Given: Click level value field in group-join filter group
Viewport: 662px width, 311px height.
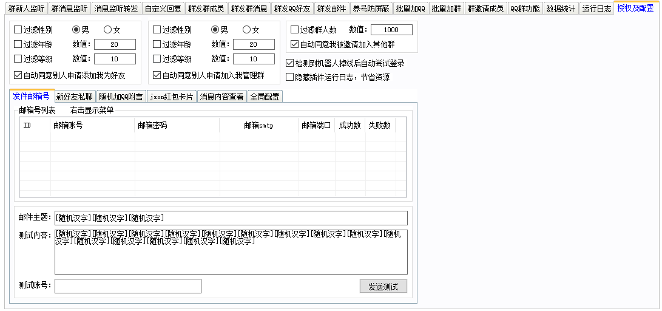Looking at the screenshot, I should (254, 59).
